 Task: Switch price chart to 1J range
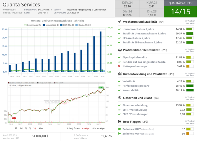(x=26, y=128)
